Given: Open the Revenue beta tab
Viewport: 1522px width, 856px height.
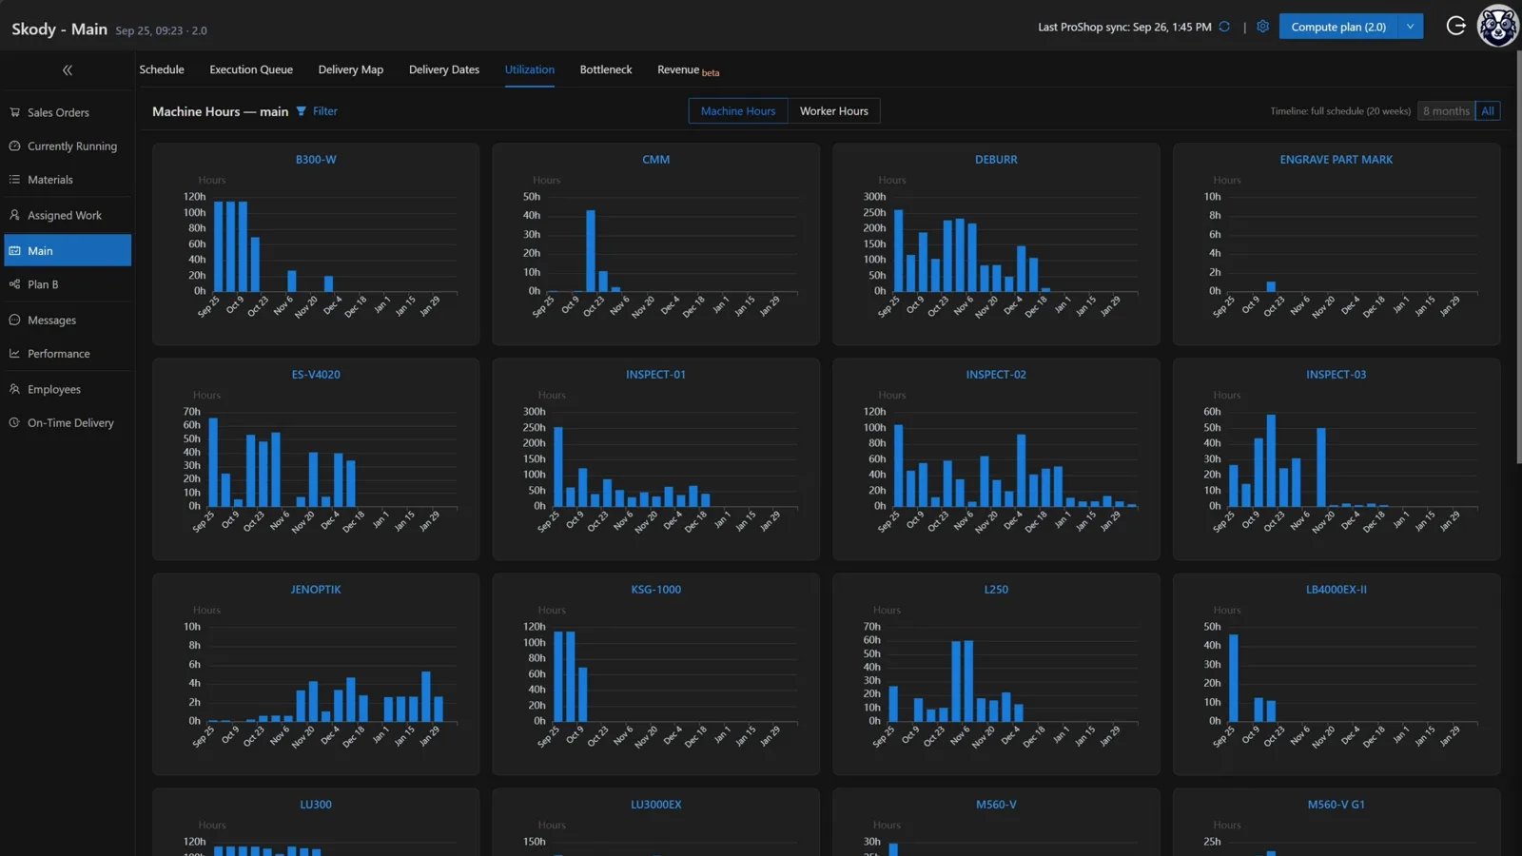Looking at the screenshot, I should click(x=688, y=70).
